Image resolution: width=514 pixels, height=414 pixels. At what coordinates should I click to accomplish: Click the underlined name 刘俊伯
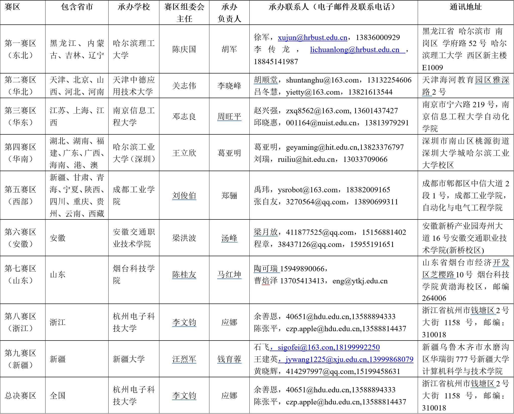(x=184, y=196)
